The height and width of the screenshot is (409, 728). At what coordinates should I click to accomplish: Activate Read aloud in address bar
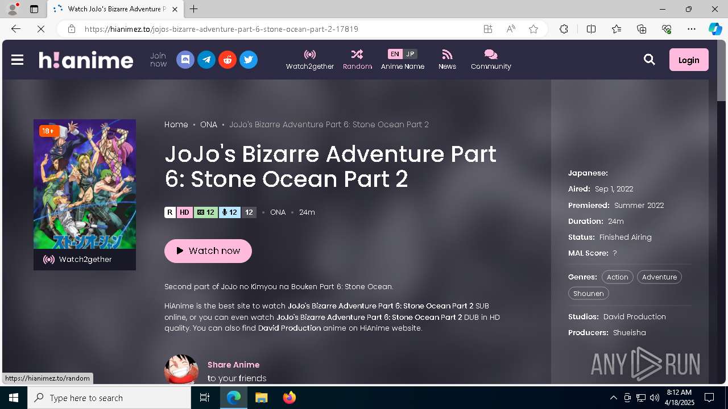[x=510, y=29]
